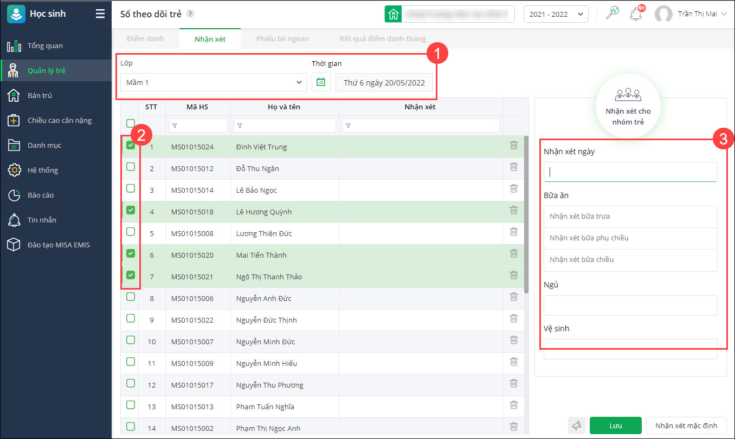Image resolution: width=735 pixels, height=439 pixels.
Task: Open the Phiếu bé ngoan tab
Action: coord(282,39)
